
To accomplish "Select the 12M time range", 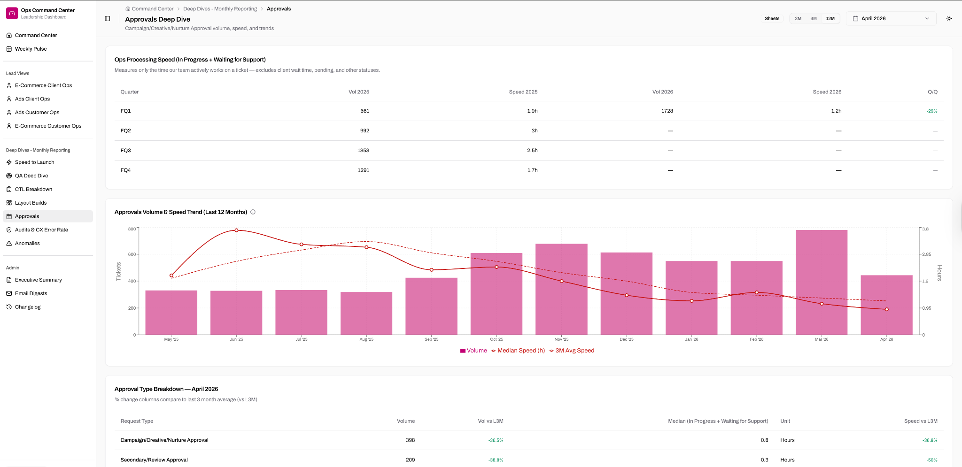I will tap(830, 19).
